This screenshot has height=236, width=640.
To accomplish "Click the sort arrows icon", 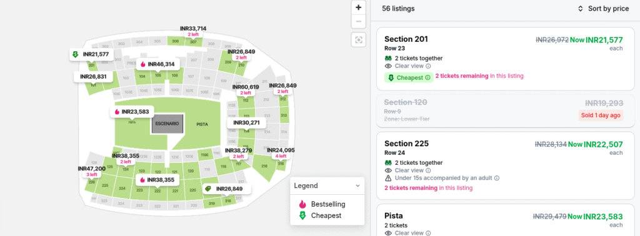I will (x=581, y=9).
